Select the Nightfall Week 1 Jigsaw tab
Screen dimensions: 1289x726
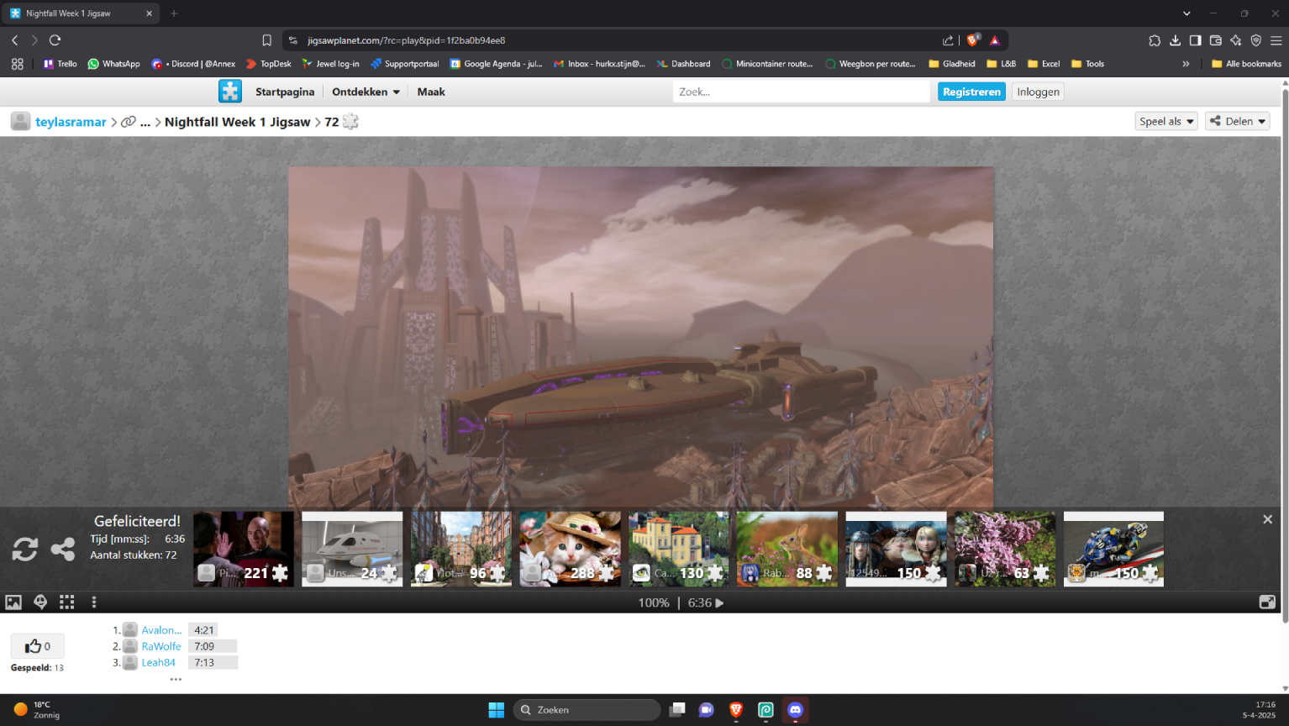(x=81, y=13)
